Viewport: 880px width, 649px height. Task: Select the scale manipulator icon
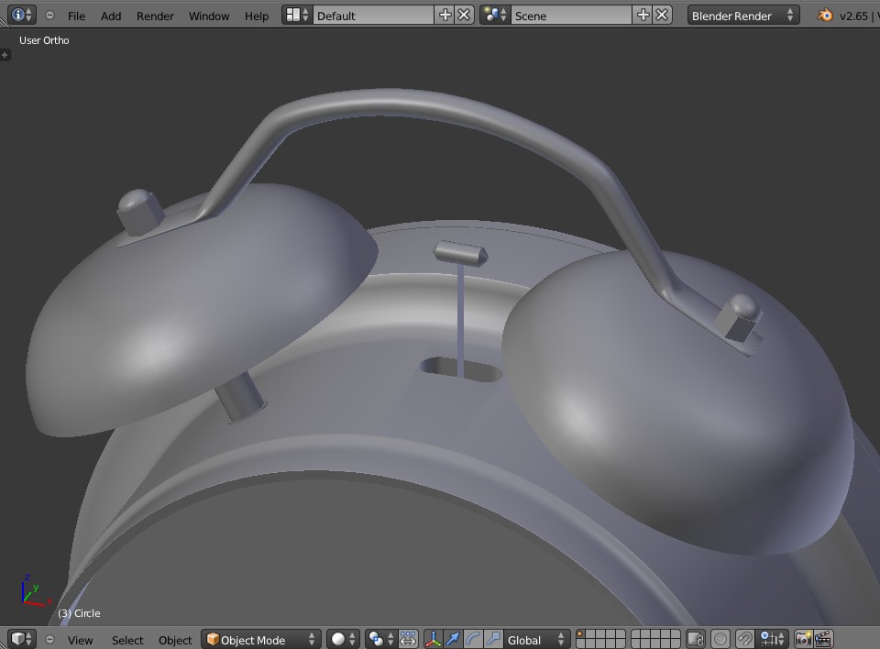[493, 639]
